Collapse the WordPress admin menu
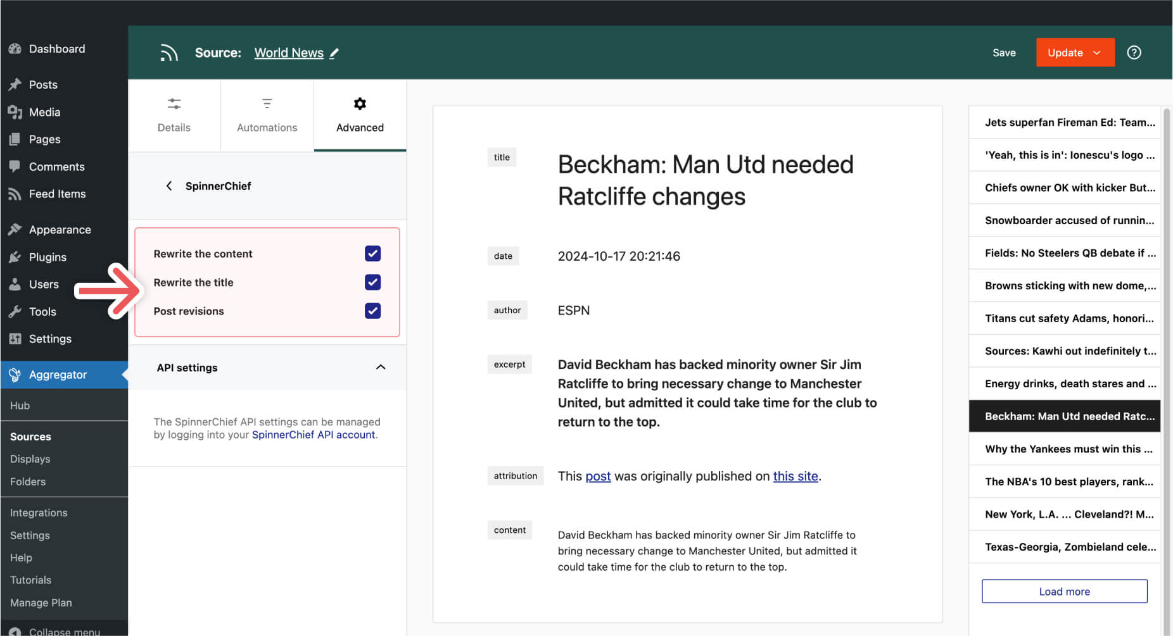The height and width of the screenshot is (636, 1173). pos(56,631)
